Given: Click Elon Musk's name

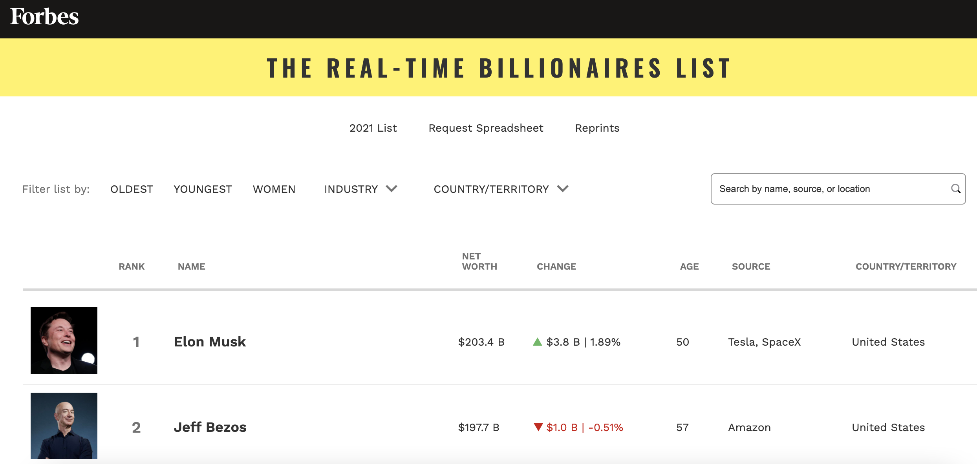Looking at the screenshot, I should click(x=210, y=342).
